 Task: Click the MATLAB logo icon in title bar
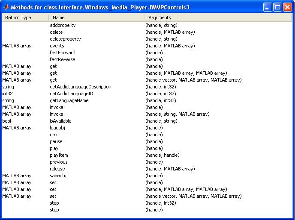[x=6, y=7]
